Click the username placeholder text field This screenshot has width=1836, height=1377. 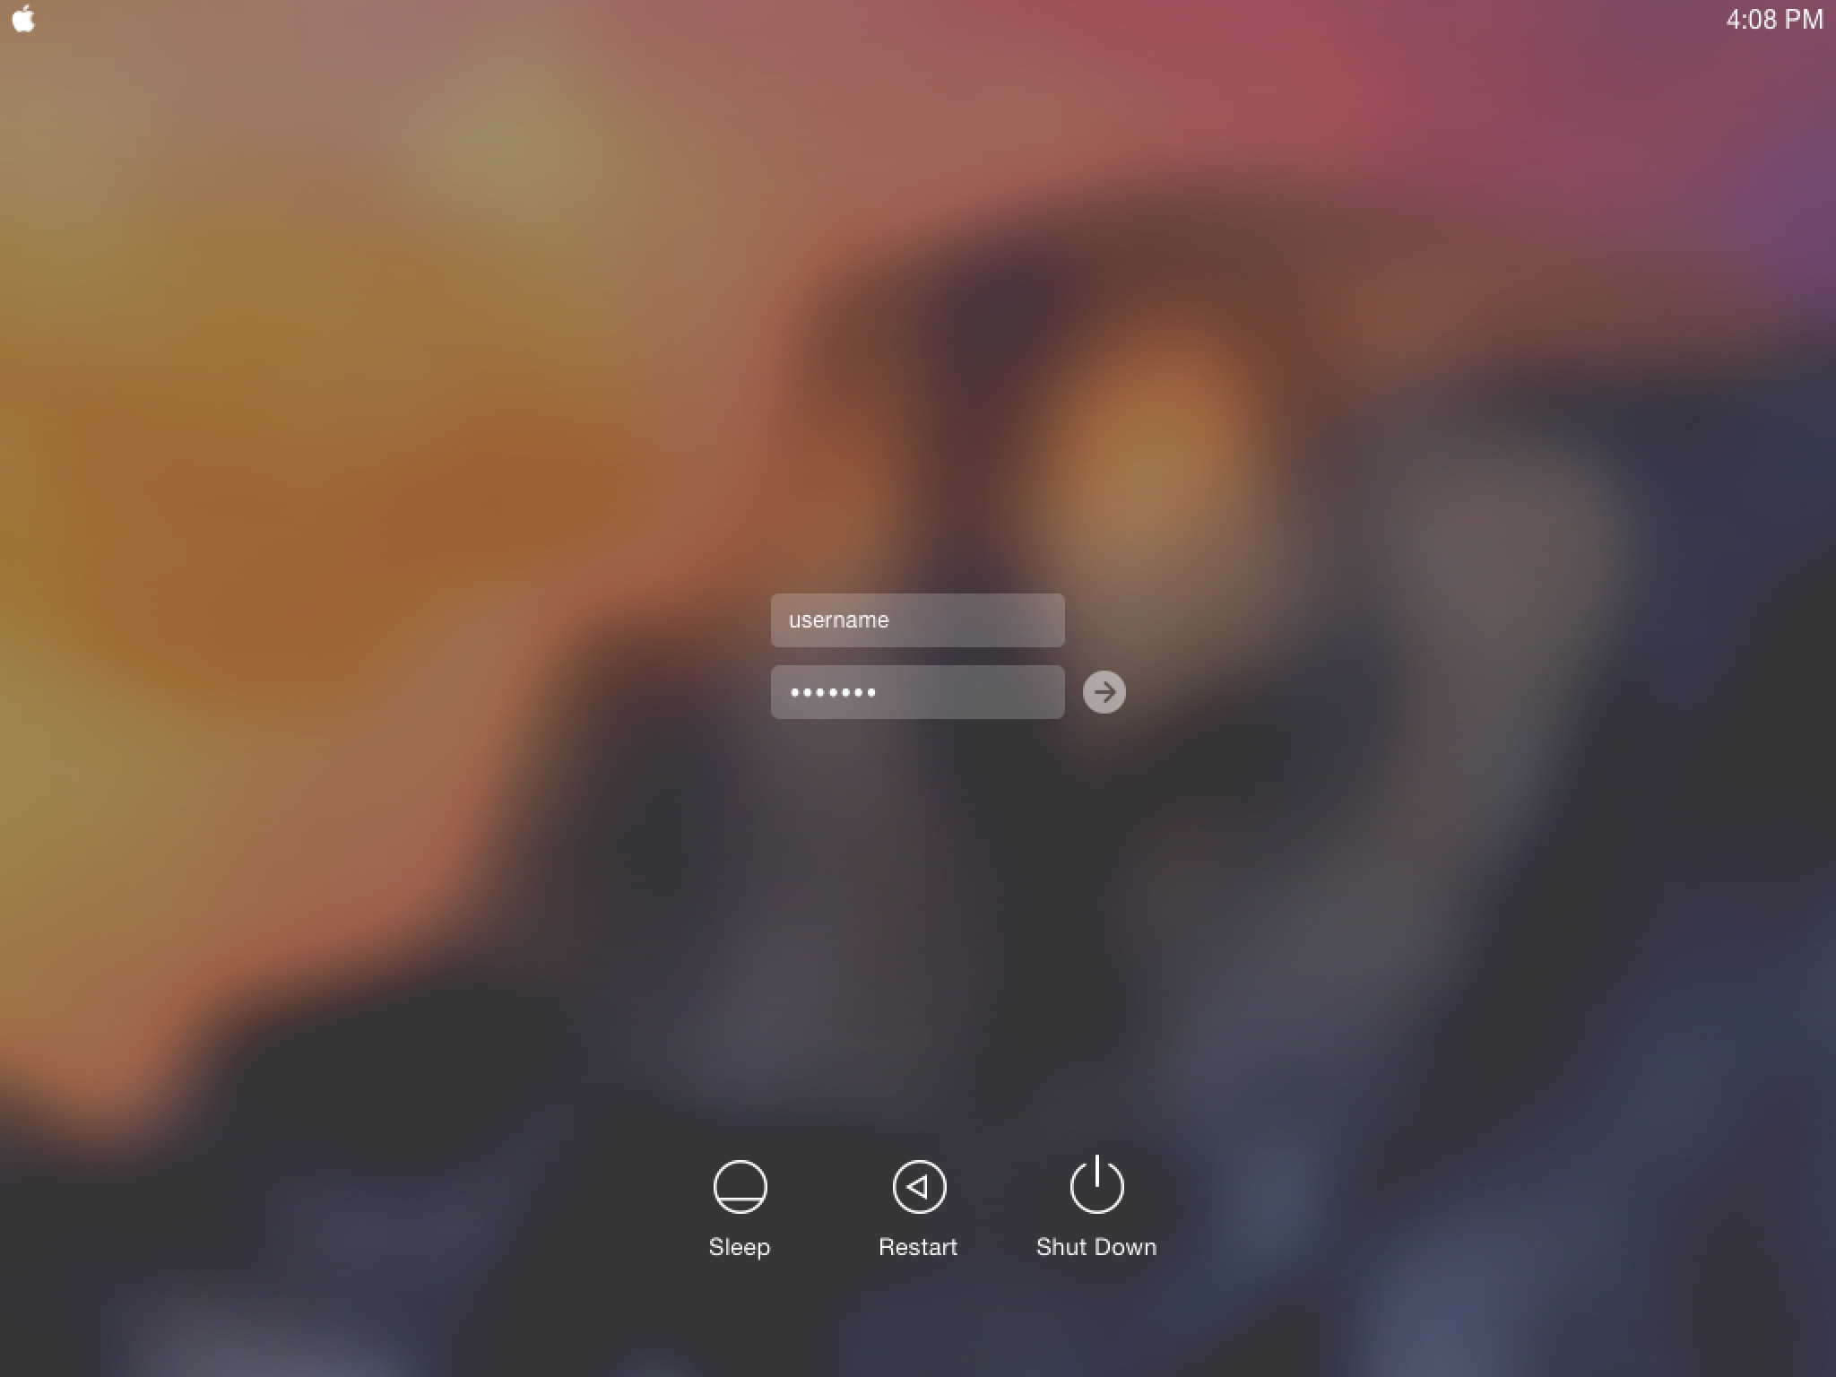point(918,619)
